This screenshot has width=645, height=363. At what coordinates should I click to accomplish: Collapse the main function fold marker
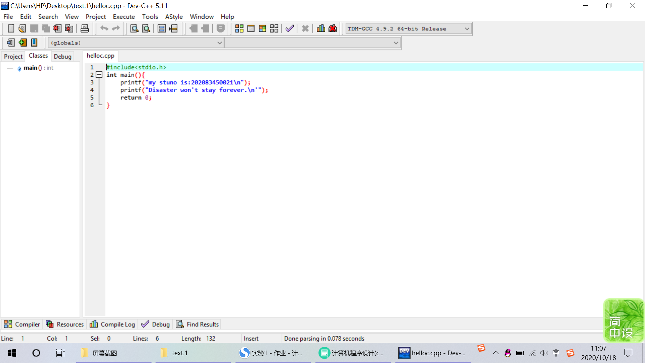coord(99,75)
